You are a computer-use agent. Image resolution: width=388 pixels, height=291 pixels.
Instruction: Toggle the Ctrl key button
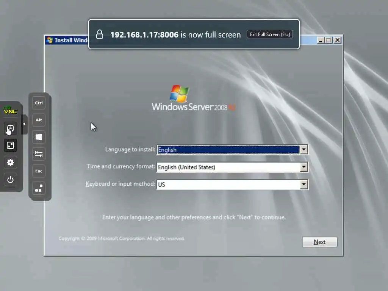39,103
